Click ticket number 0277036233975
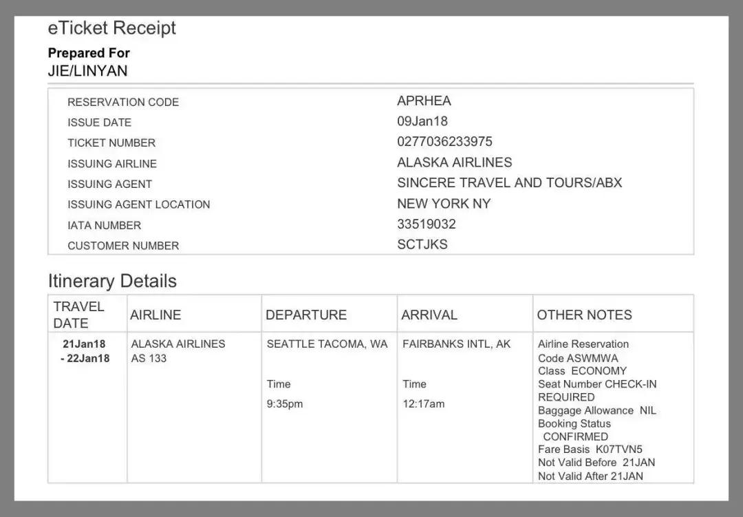 (x=444, y=142)
